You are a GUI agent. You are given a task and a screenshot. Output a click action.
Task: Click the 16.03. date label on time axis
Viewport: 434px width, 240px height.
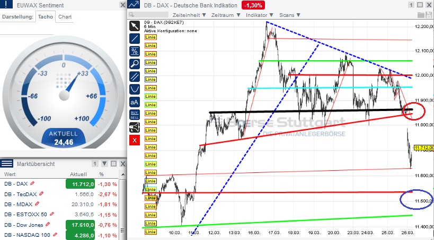pyautogui.click(x=254, y=233)
